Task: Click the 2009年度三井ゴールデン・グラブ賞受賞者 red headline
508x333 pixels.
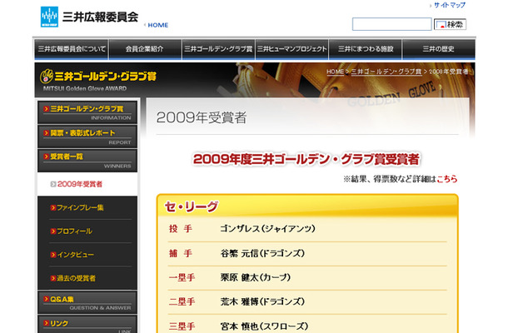Action: click(x=306, y=159)
